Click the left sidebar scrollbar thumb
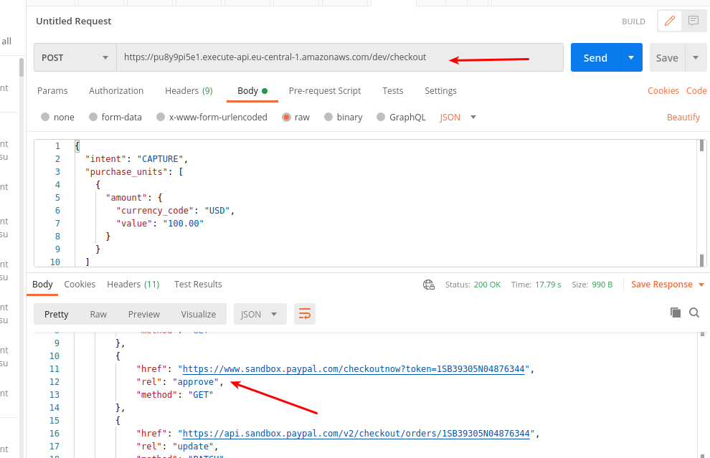The image size is (710, 458). [22, 67]
